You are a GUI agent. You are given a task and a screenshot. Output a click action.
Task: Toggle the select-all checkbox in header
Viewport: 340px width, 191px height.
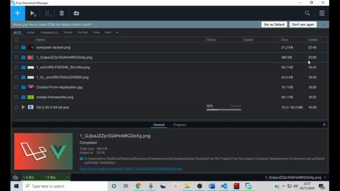click(x=16, y=40)
